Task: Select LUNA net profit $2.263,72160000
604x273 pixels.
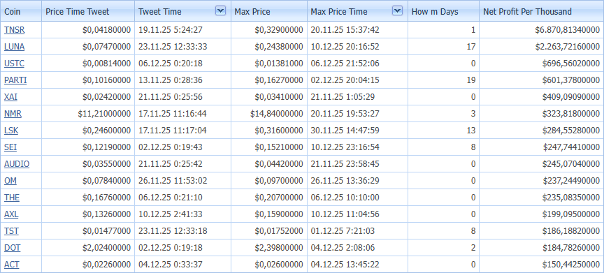Action: pos(567,47)
